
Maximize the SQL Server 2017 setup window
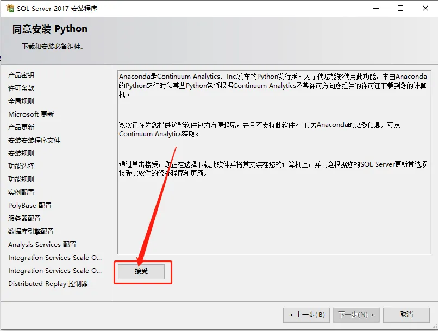click(401, 8)
